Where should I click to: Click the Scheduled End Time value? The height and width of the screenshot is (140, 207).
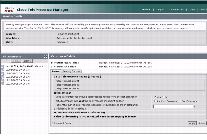(x=127, y=67)
